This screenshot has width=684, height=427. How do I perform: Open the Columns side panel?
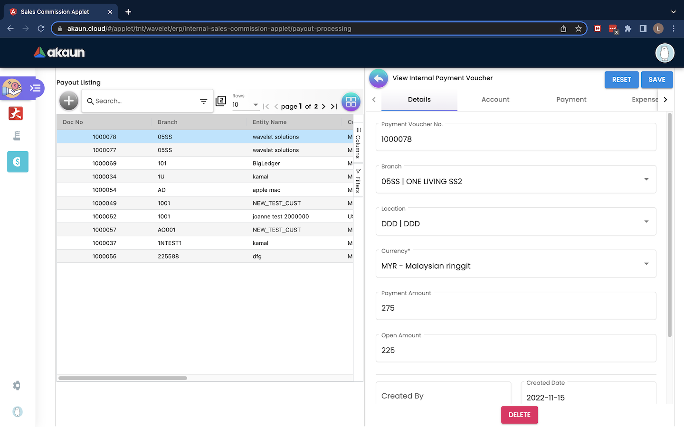[x=358, y=142]
